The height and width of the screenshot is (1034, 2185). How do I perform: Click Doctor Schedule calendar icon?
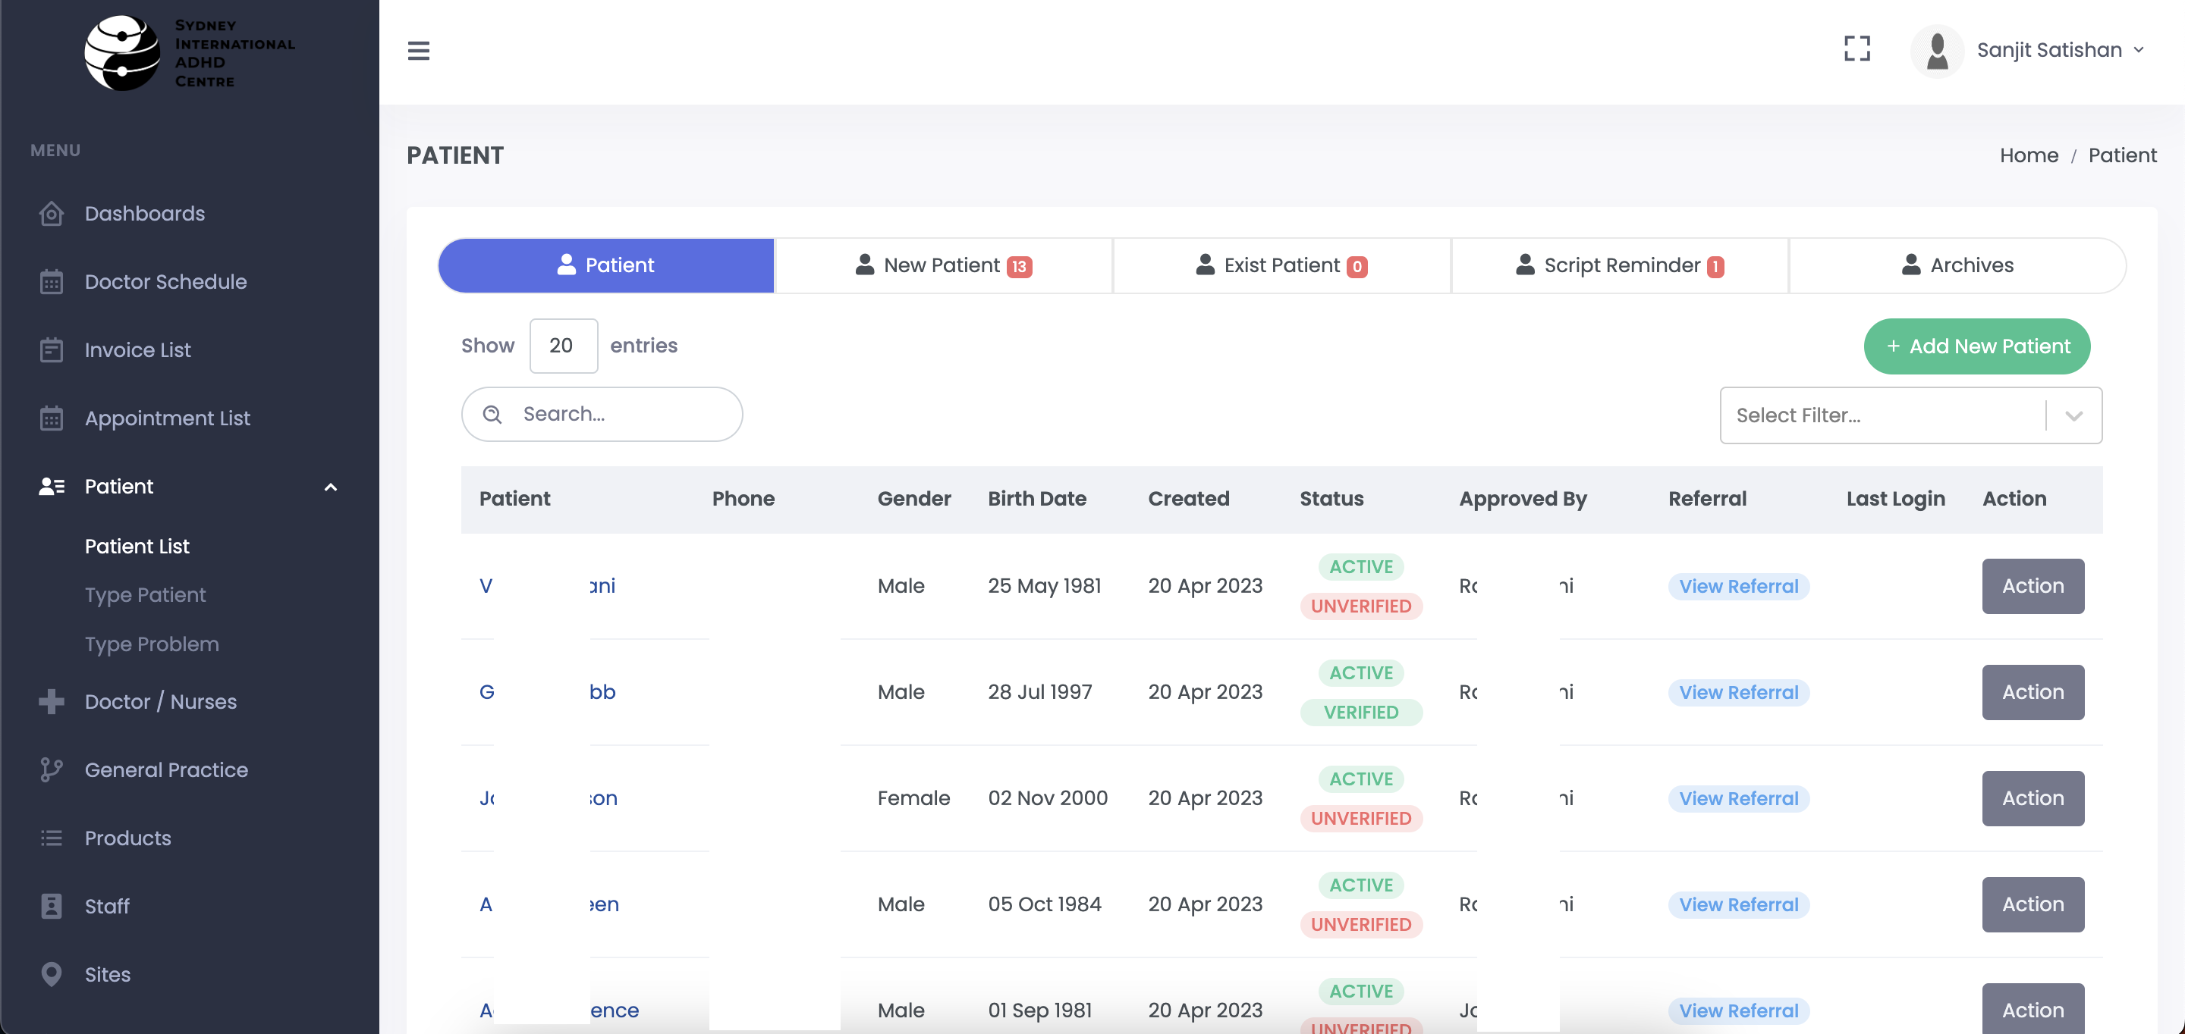tap(51, 281)
